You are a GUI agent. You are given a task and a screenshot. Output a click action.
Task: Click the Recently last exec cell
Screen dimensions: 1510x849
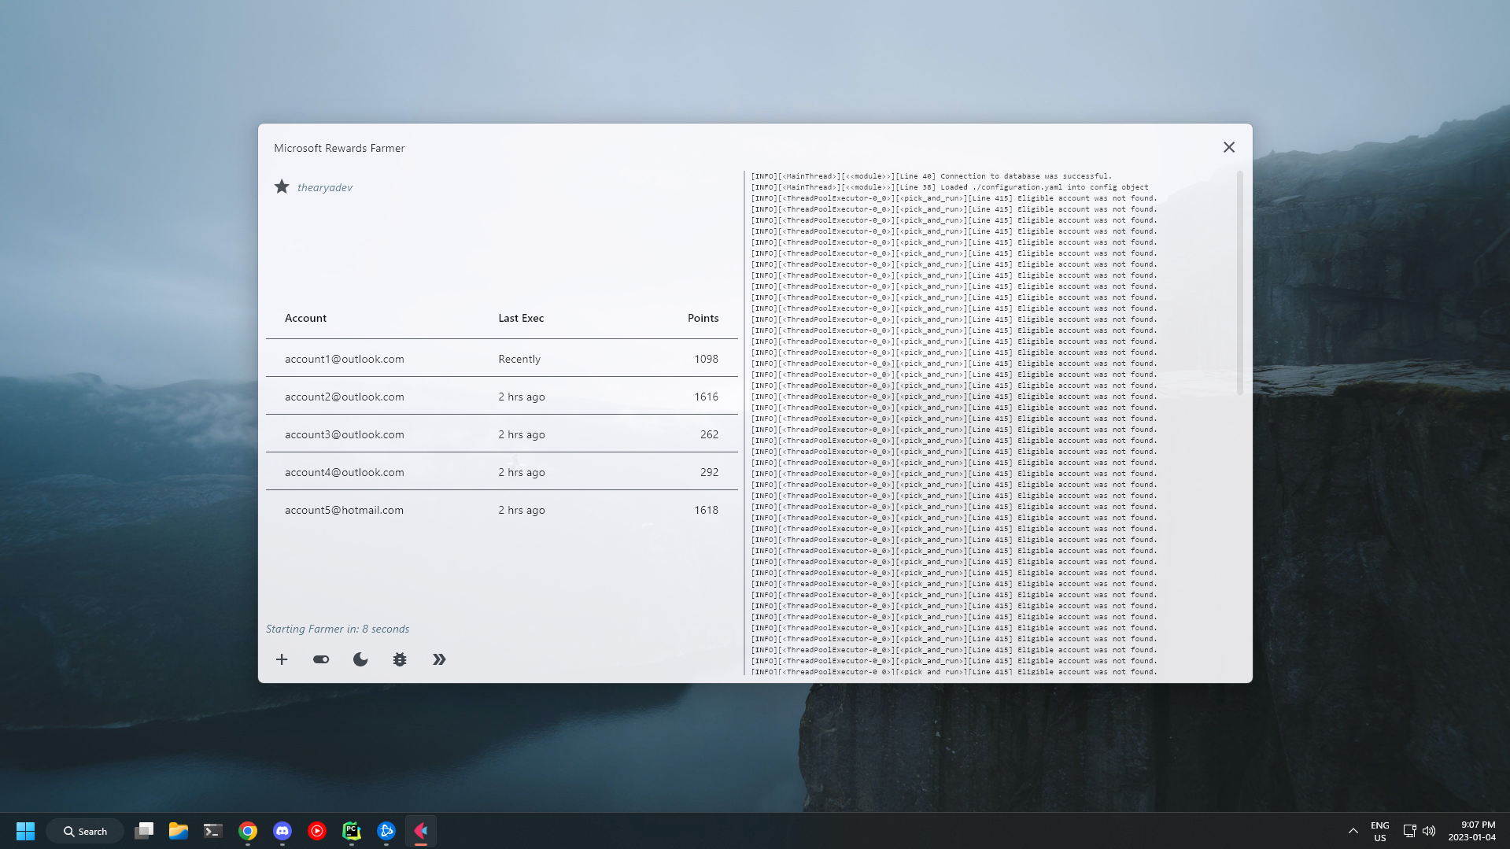[x=519, y=359]
